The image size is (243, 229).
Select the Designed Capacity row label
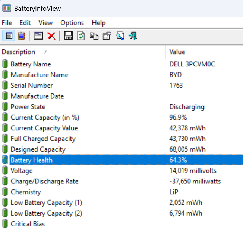point(38,149)
